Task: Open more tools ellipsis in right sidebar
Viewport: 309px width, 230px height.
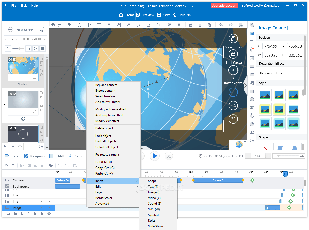Action: pyautogui.click(x=252, y=141)
